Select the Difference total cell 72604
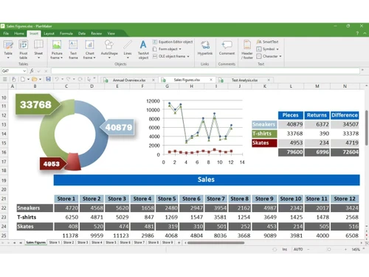Image resolution: width=369 pixels, height=277 pixels. click(x=345, y=152)
